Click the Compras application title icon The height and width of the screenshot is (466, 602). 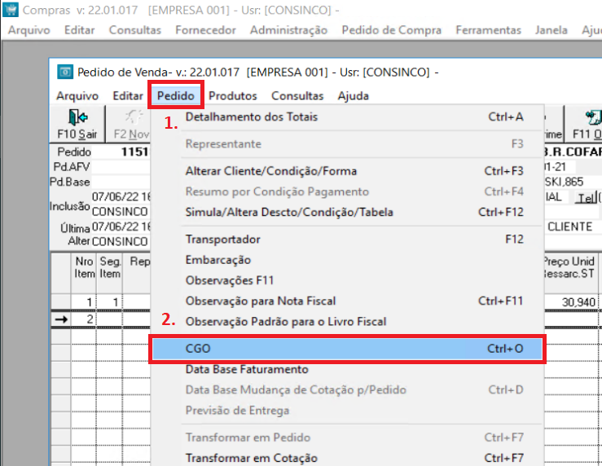point(10,10)
